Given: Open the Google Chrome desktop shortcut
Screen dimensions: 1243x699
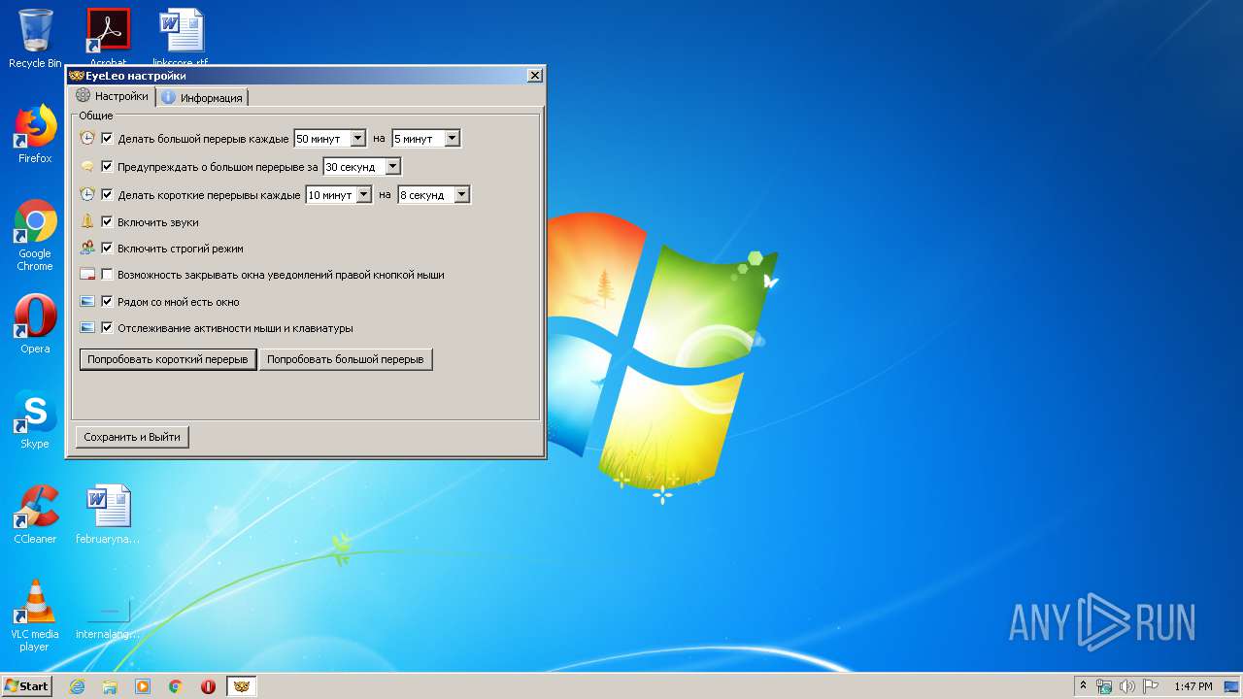Looking at the screenshot, I should point(35,236).
